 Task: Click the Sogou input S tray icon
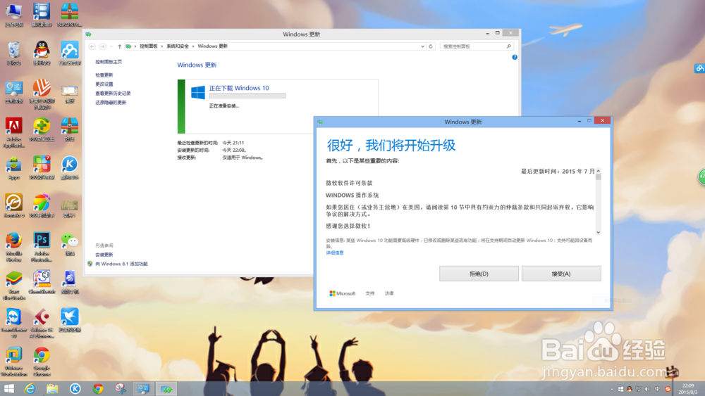coord(668,389)
